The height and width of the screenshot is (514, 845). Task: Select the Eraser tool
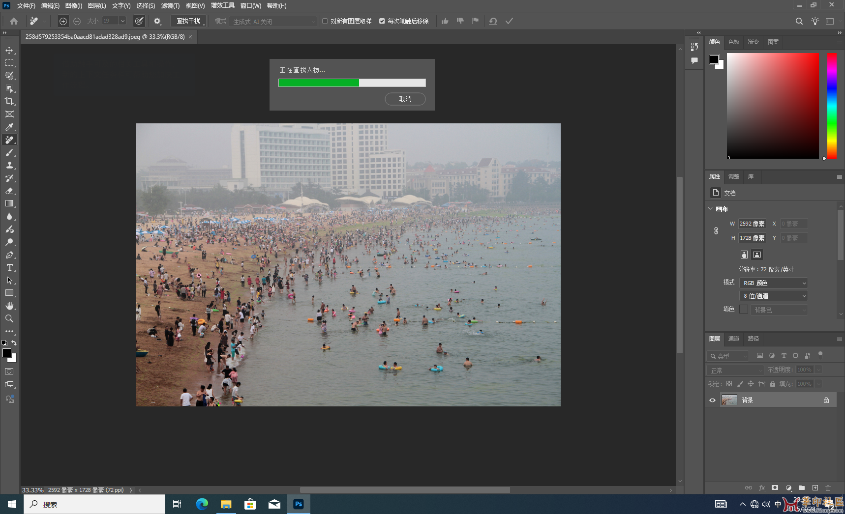tap(9, 191)
